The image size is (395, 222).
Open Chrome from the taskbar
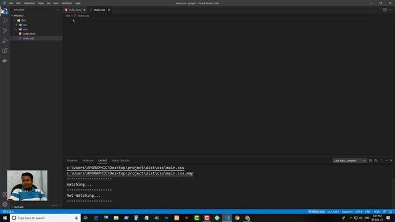point(237,218)
